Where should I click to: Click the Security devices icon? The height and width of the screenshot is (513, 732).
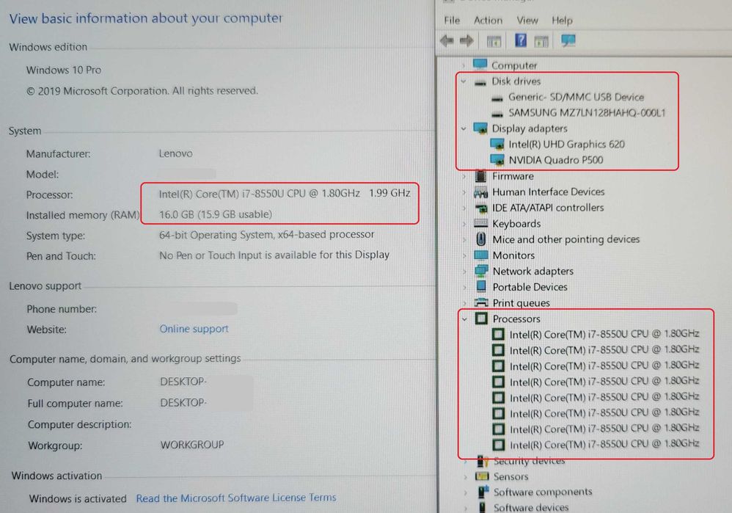[482, 461]
